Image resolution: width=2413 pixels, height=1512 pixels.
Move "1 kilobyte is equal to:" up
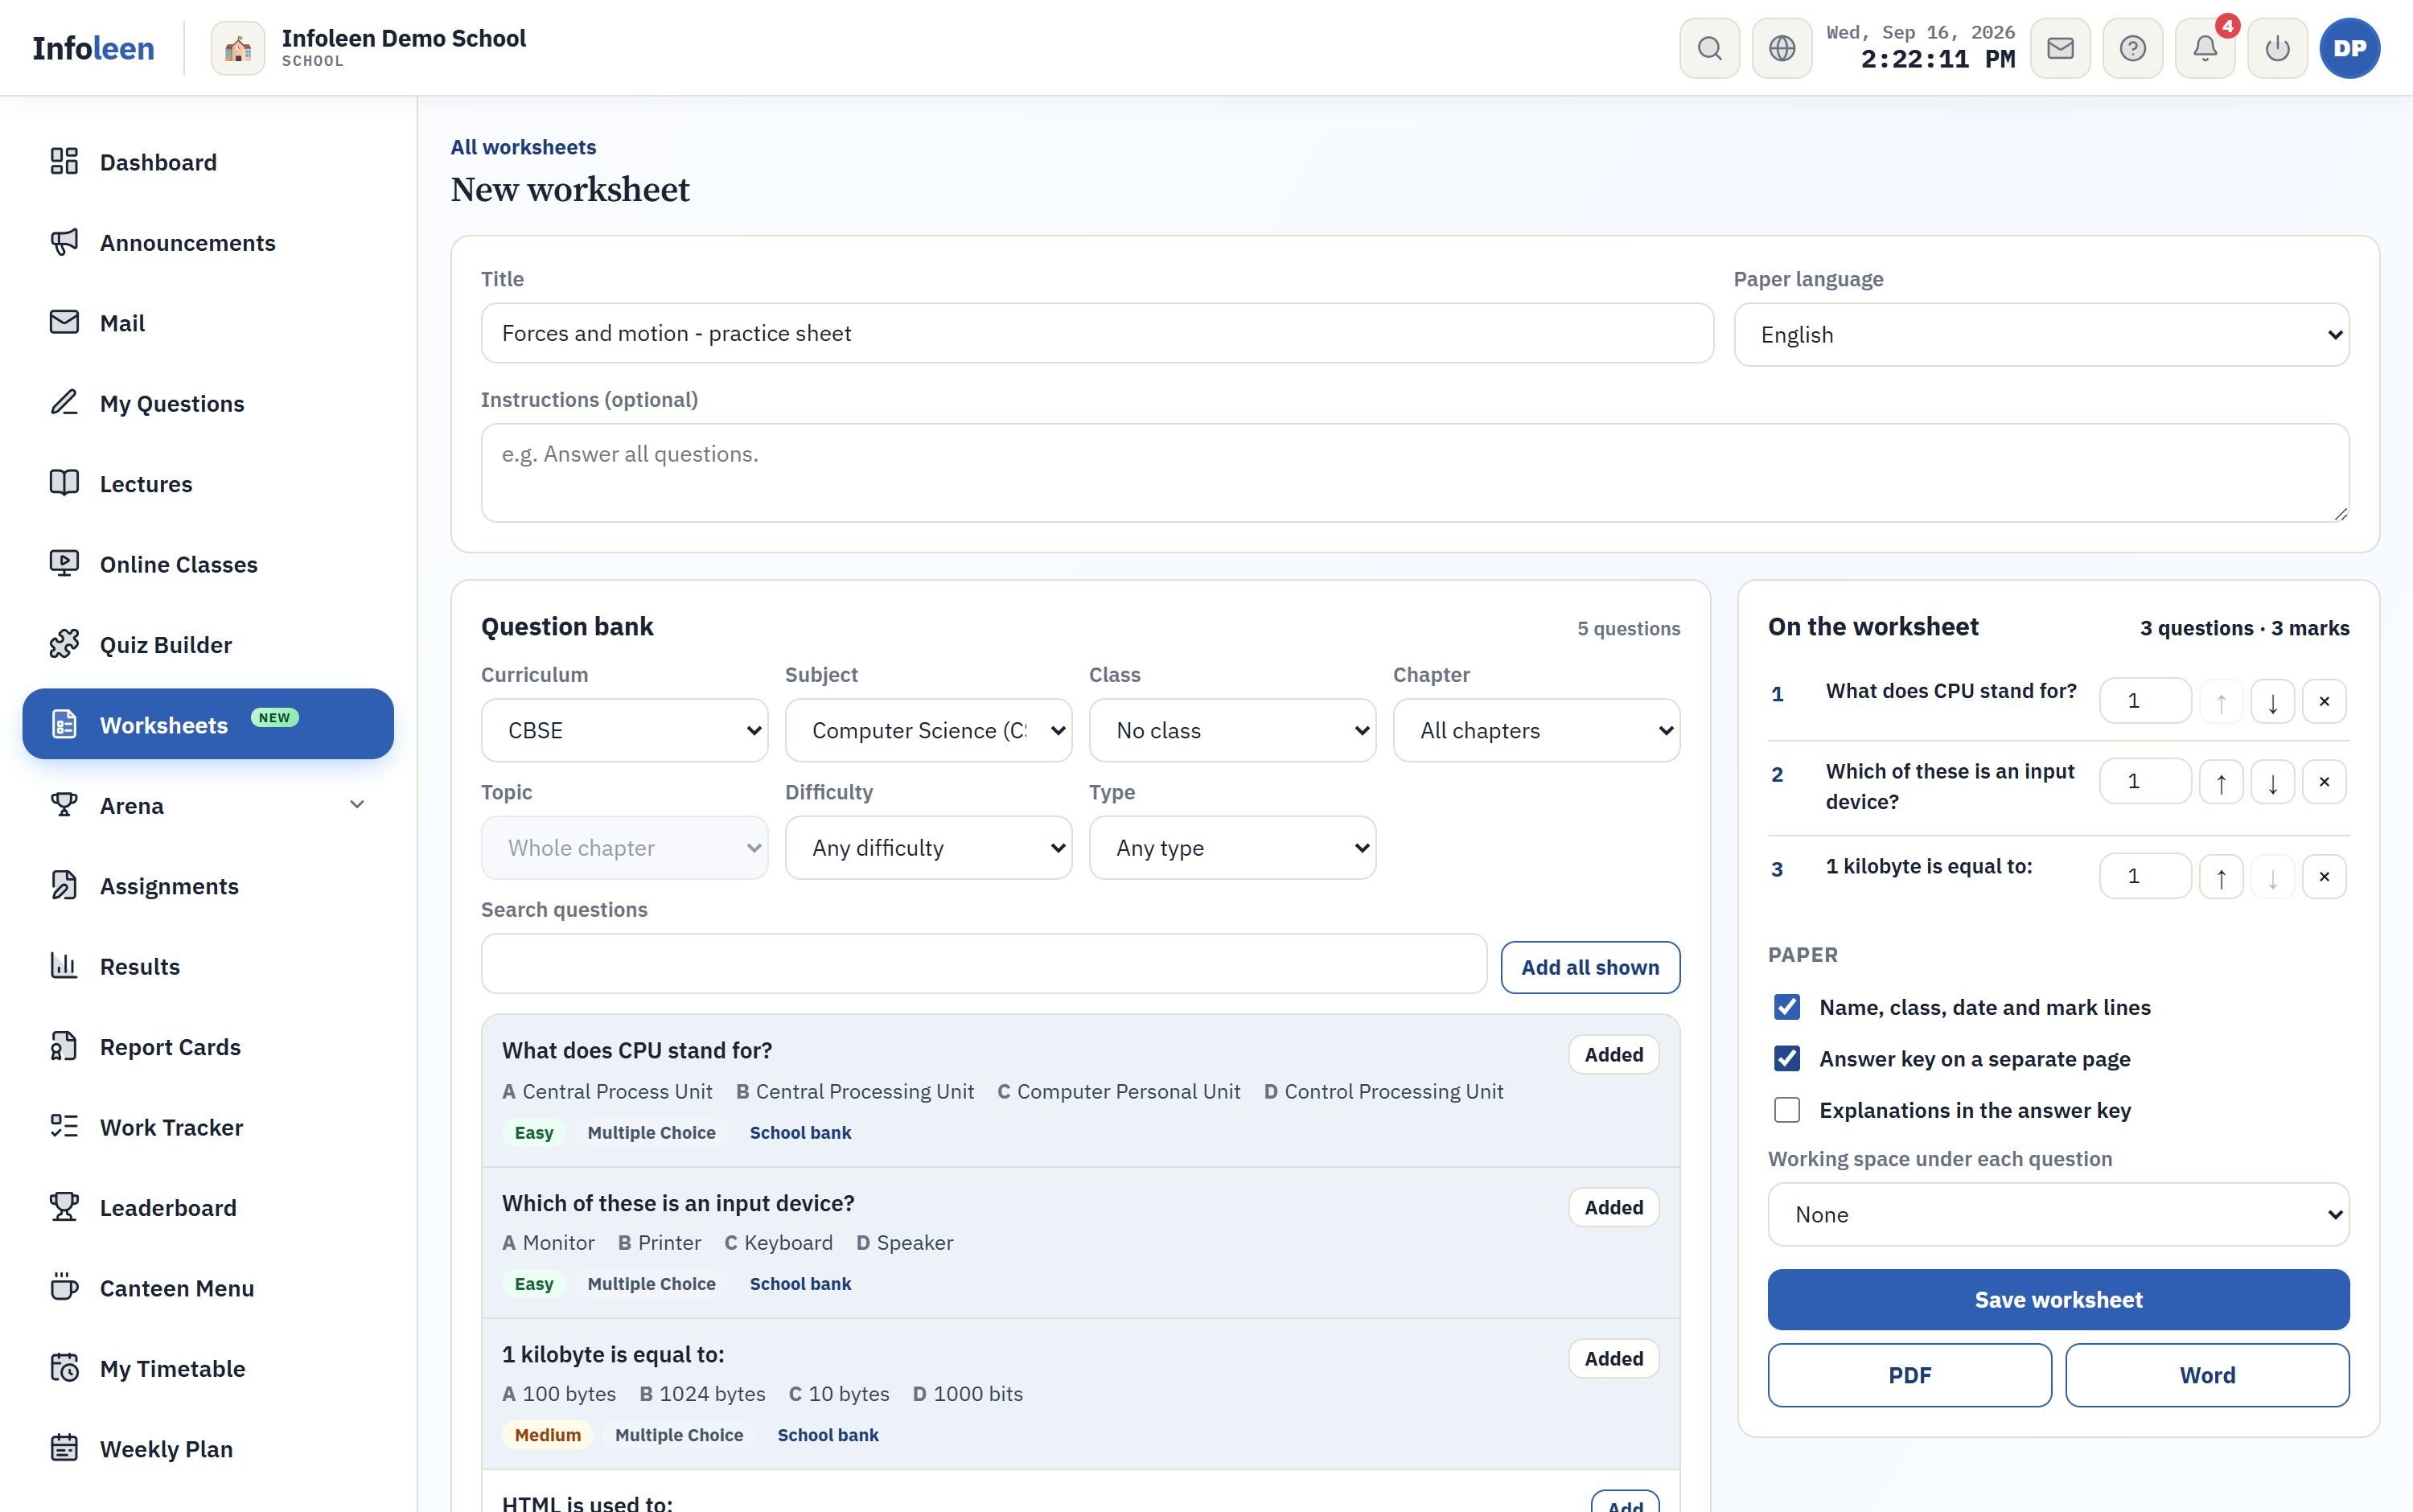tap(2221, 877)
